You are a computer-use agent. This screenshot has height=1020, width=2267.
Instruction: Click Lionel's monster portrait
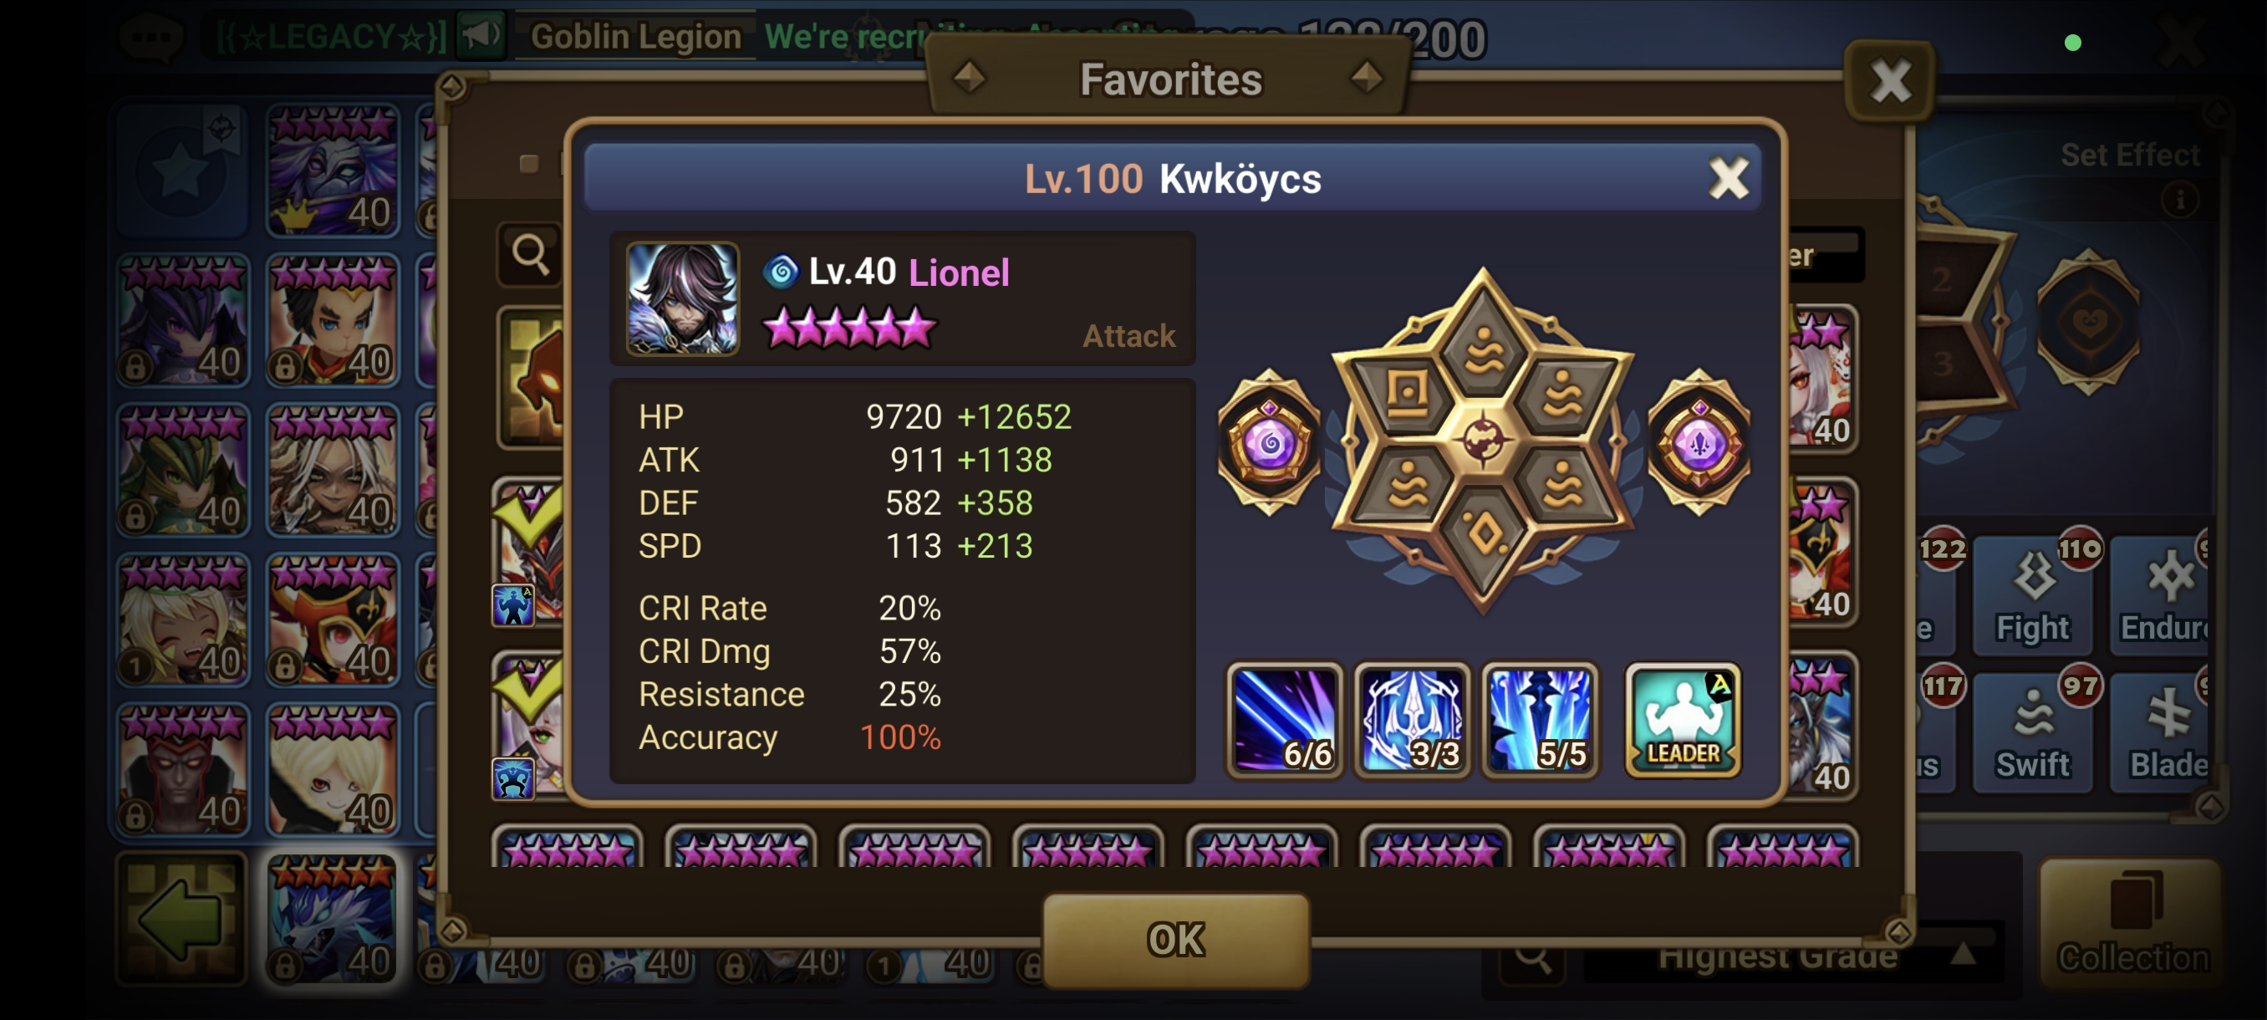[x=682, y=298]
